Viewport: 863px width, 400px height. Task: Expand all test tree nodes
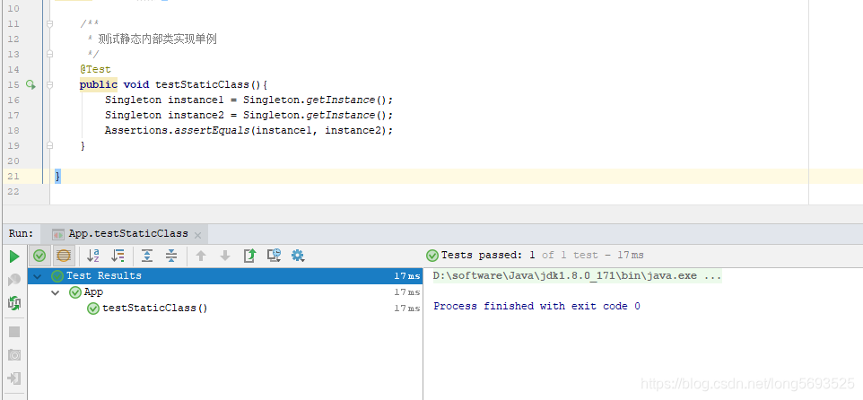pos(147,256)
